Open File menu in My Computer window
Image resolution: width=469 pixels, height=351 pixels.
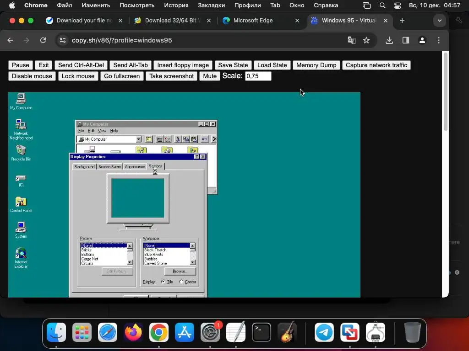tap(81, 131)
